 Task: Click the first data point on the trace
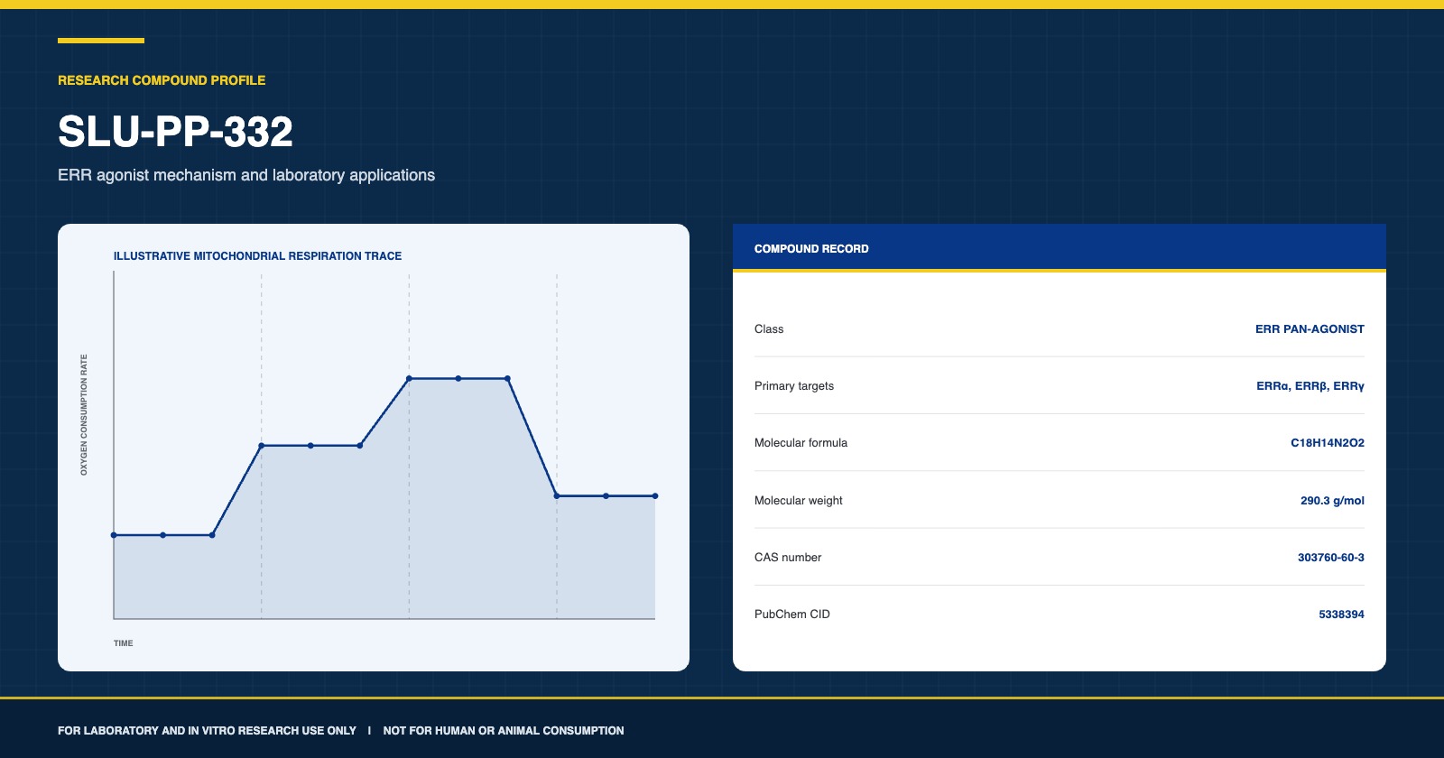point(114,535)
